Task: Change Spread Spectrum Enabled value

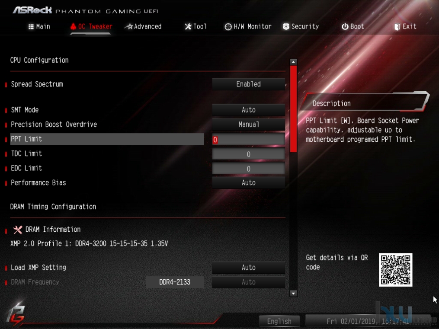Action: 248,84
